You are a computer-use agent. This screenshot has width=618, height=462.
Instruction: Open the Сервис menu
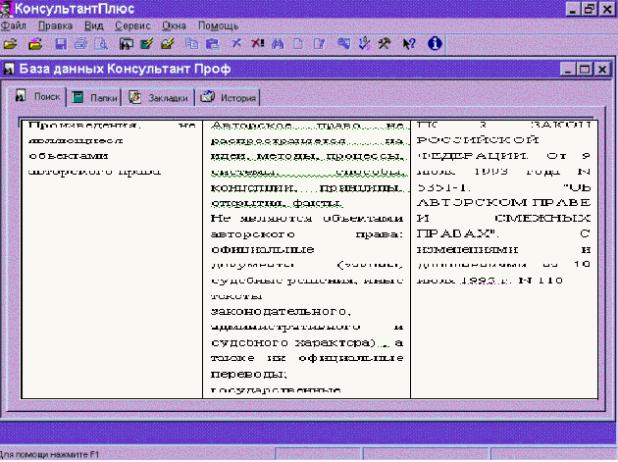pyautogui.click(x=131, y=26)
